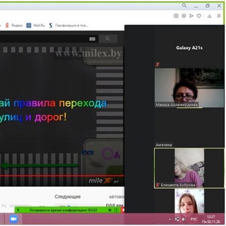Toggle the Автовоспроизведение autoplay label
This screenshot has height=226, width=226.
116,197
